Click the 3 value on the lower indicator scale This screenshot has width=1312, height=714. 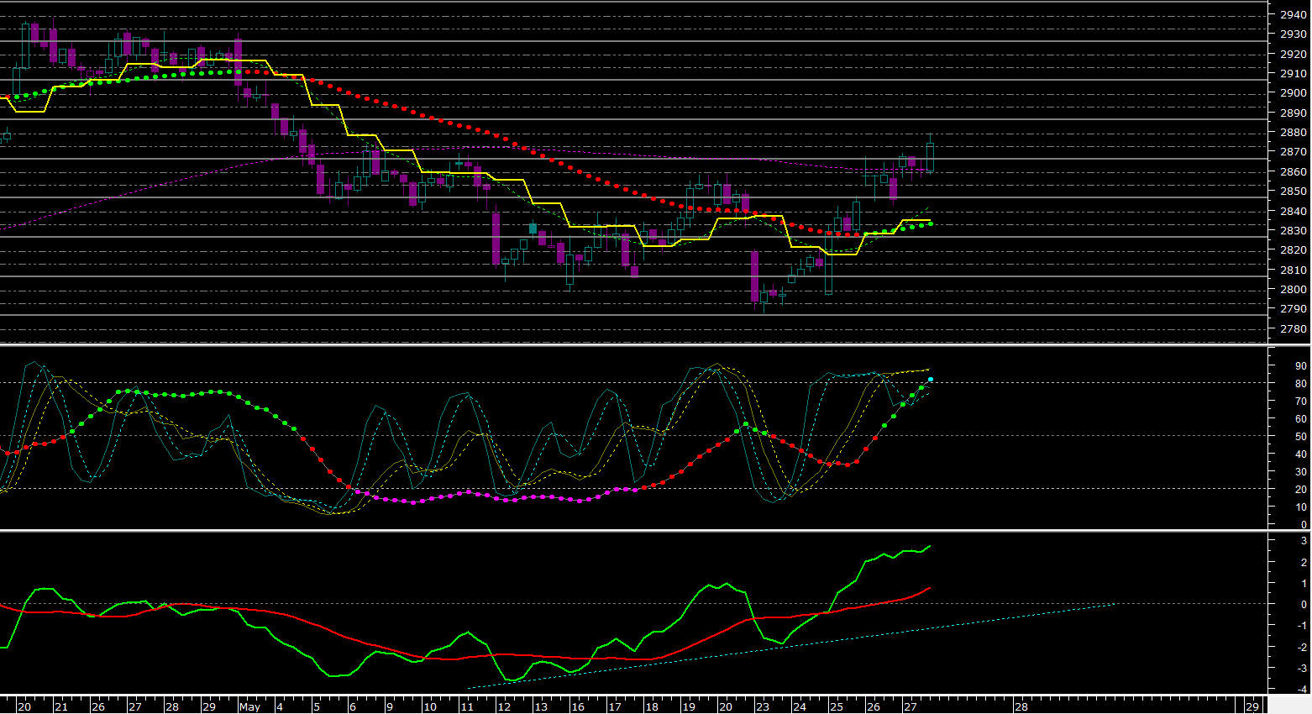click(x=1304, y=542)
